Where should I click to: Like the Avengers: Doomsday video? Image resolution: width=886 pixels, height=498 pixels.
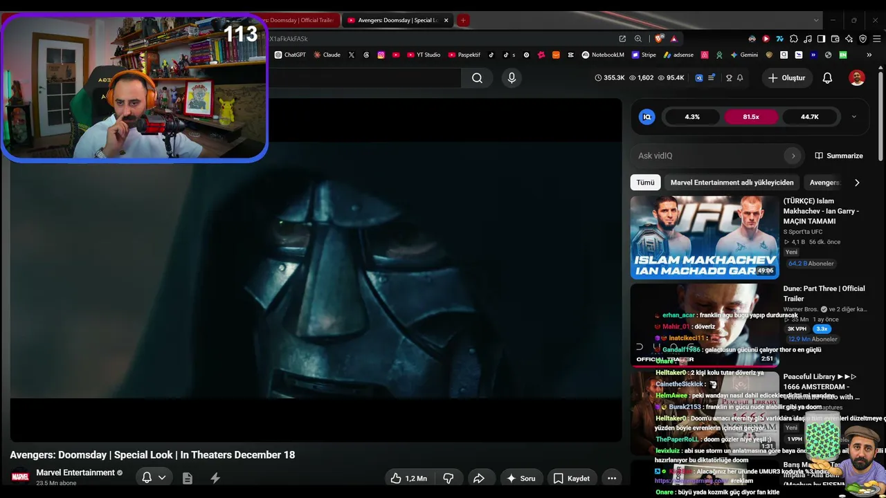click(x=408, y=478)
